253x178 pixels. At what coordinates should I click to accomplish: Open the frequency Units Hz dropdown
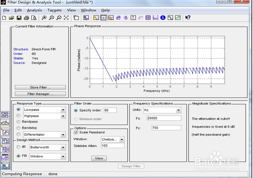pyautogui.click(x=178, y=110)
